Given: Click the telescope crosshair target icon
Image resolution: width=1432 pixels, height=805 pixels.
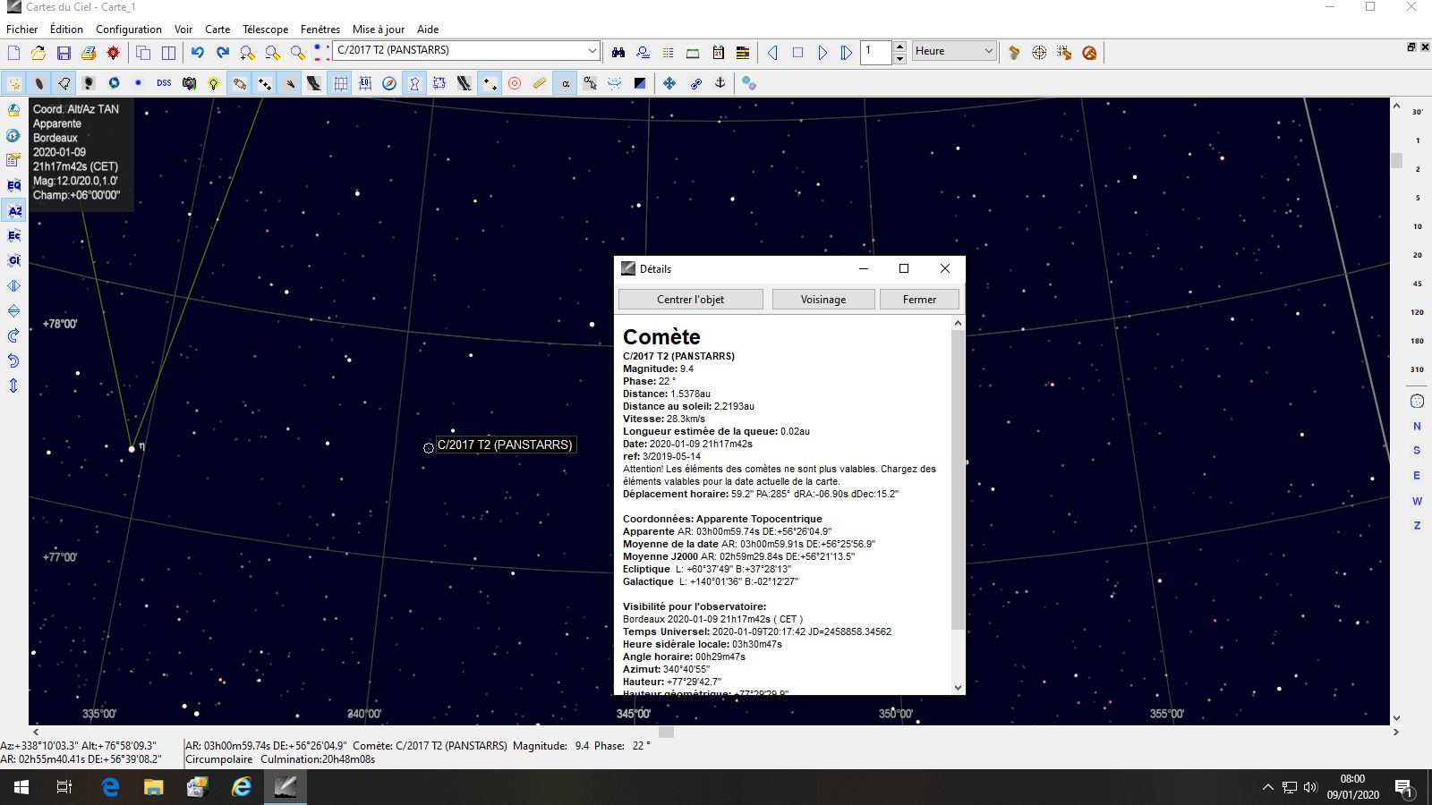Looking at the screenshot, I should tap(1039, 53).
